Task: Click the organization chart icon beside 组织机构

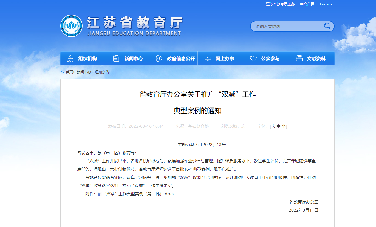Action: pyautogui.click(x=70, y=59)
